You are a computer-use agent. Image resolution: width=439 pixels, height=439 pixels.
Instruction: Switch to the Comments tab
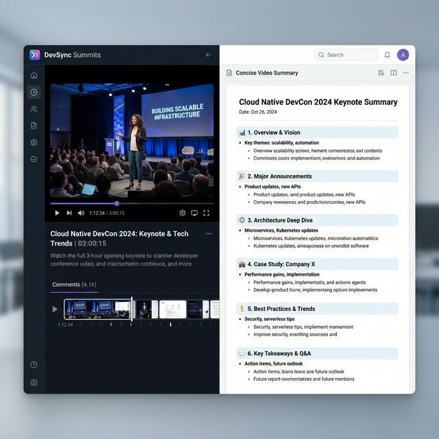(x=74, y=284)
